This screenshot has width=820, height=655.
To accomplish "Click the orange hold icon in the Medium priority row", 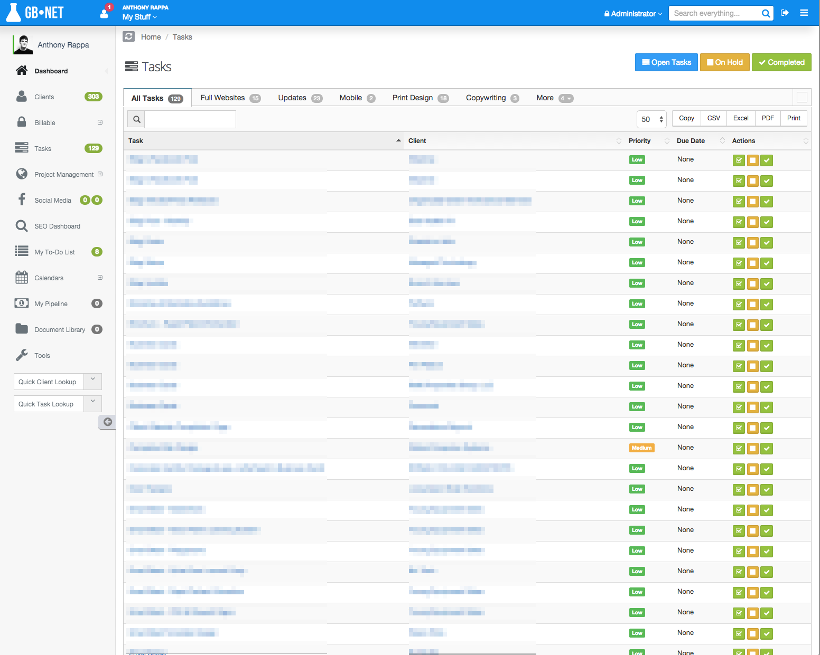I will [x=753, y=449].
